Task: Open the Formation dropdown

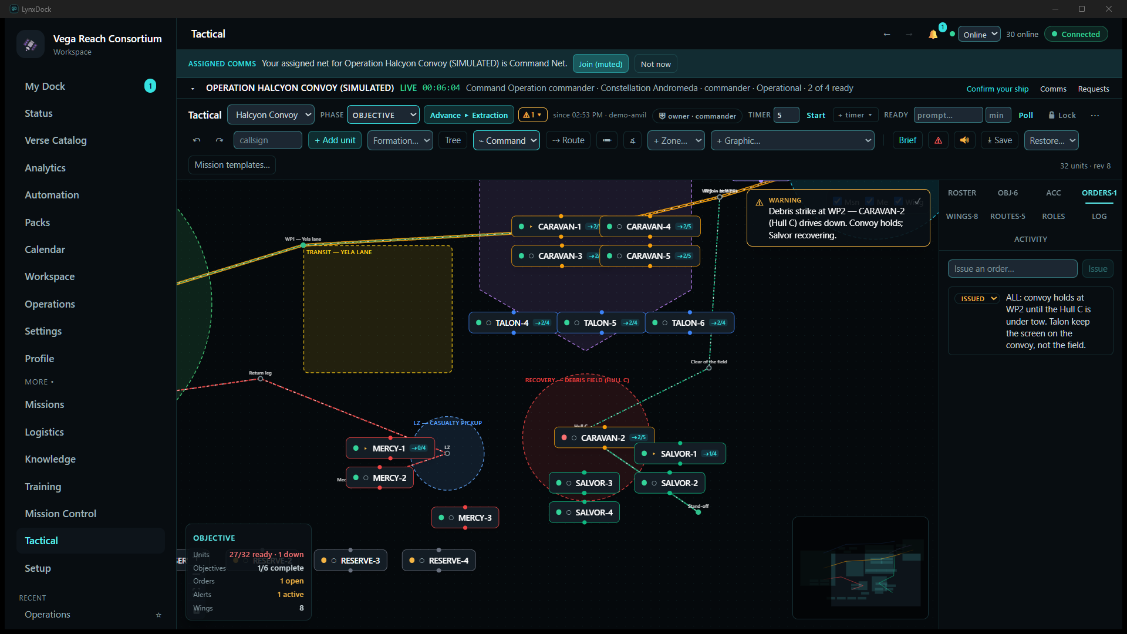Action: point(400,141)
